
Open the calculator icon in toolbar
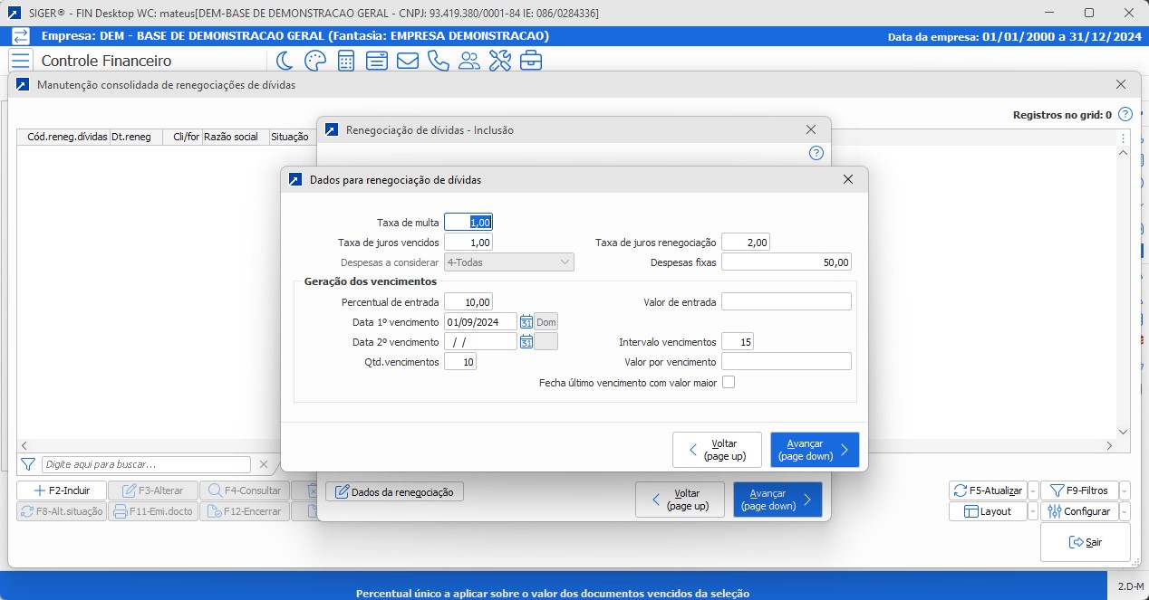tap(346, 61)
